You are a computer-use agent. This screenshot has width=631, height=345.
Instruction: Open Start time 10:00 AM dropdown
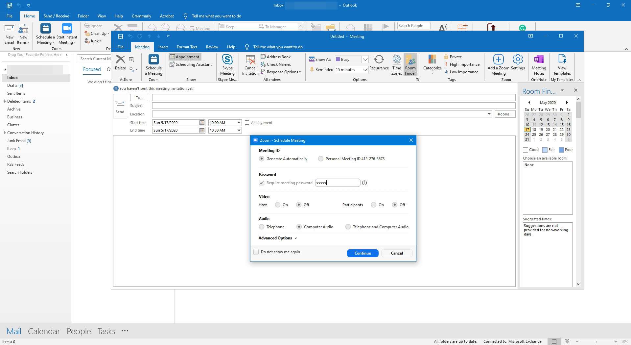[239, 123]
